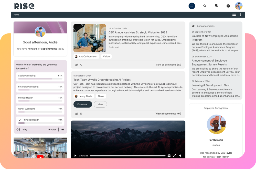Select the Financial wellbeing poll option
The image size is (256, 169).
[x=40, y=88]
